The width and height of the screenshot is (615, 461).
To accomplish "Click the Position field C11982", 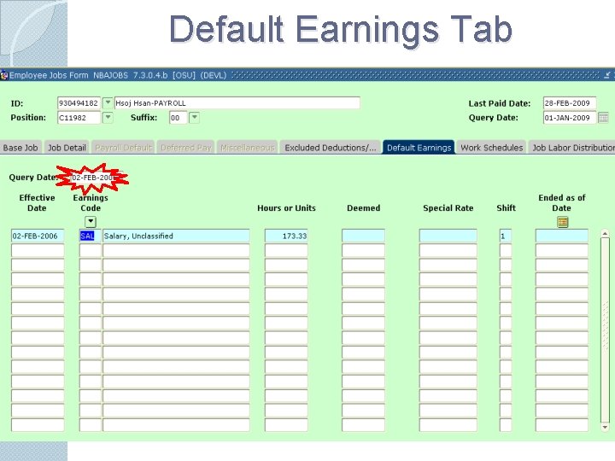I will coord(79,117).
